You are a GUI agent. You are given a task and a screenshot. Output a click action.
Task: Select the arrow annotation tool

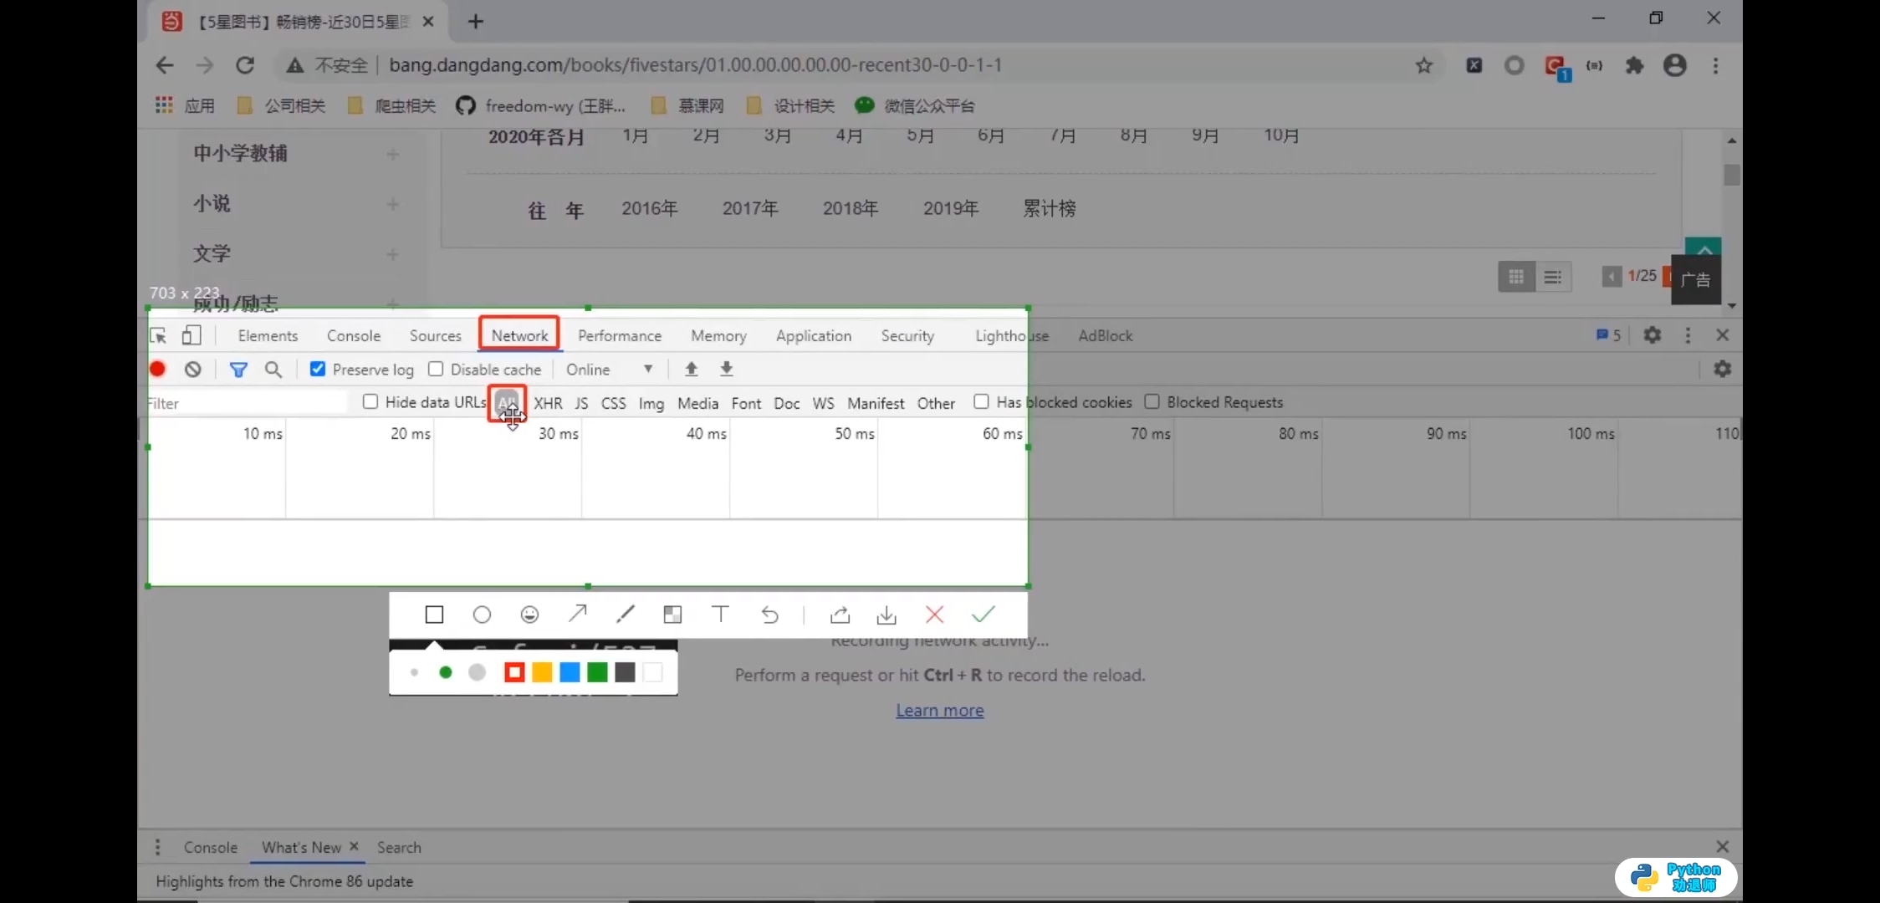(577, 615)
